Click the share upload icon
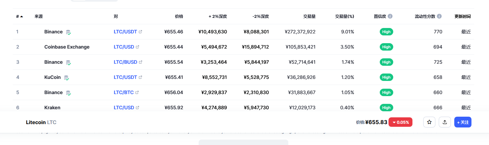489x145 pixels. [x=445, y=122]
